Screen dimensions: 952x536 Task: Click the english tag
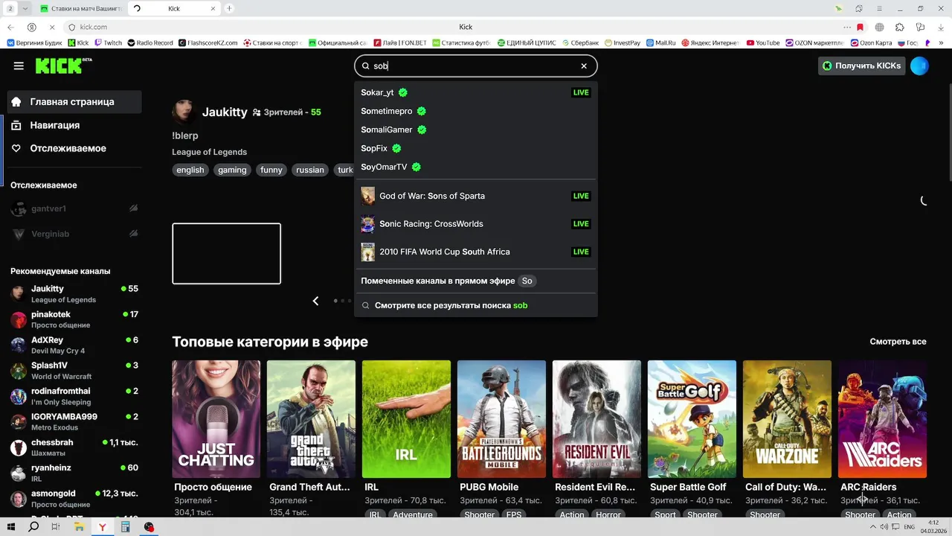[x=190, y=170]
